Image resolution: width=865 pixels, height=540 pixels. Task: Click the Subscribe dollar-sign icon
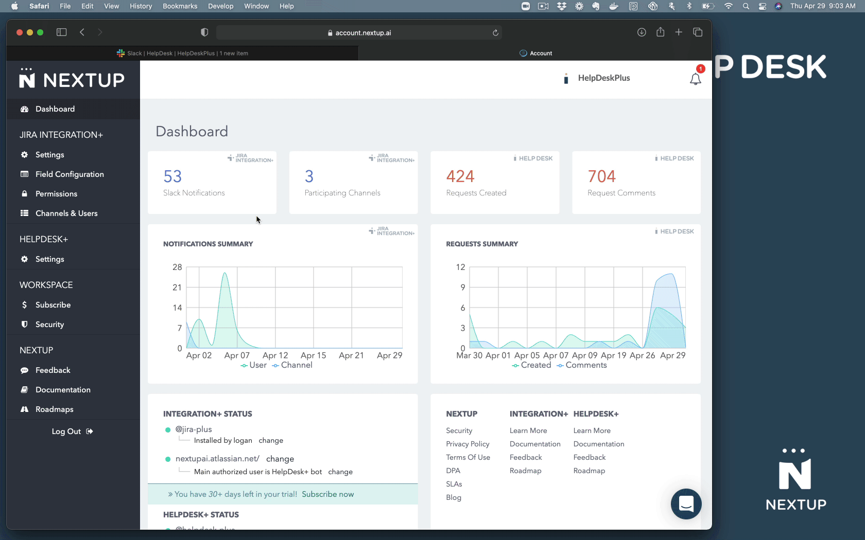coord(24,305)
